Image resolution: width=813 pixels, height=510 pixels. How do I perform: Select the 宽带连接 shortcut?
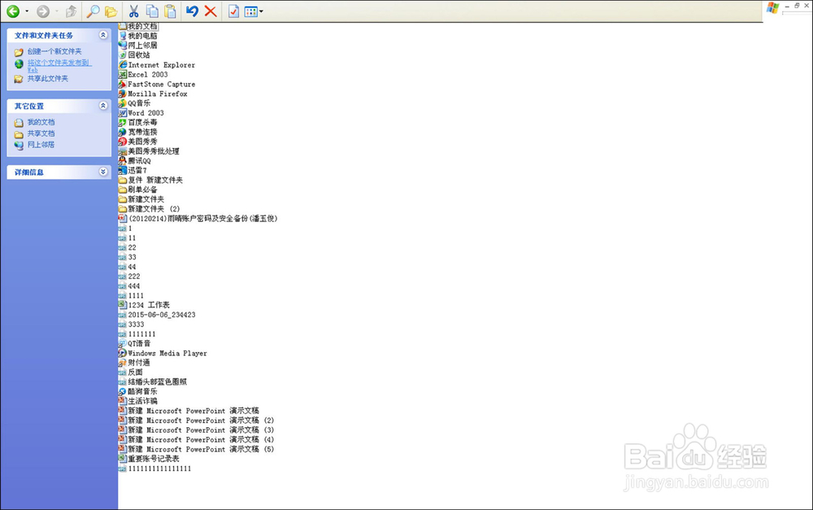click(138, 132)
